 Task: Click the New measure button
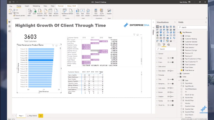[x=96, y=13]
